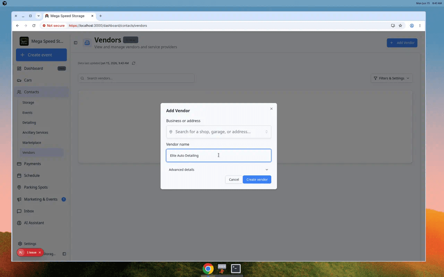Click the sidebar collapse icon at bottom
The height and width of the screenshot is (277, 444).
pos(64,254)
